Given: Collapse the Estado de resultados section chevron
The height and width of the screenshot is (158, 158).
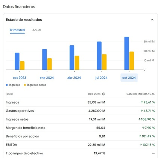Looking at the screenshot, I should (152, 20).
